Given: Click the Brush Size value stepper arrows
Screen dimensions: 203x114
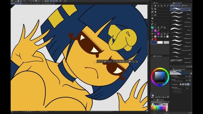Looking at the screenshot, I should click(188, 77).
